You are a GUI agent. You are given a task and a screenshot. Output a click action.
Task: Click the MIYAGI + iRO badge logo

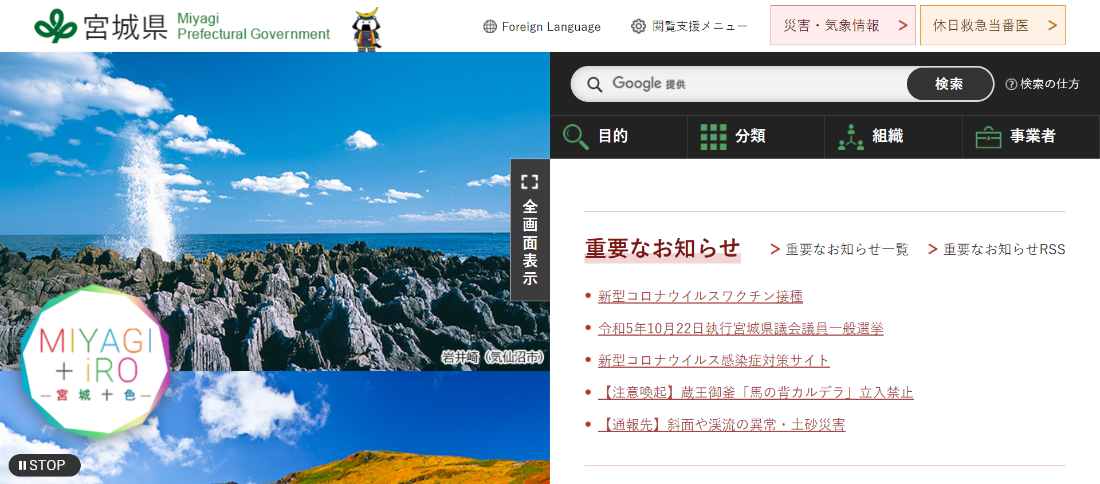point(96,361)
